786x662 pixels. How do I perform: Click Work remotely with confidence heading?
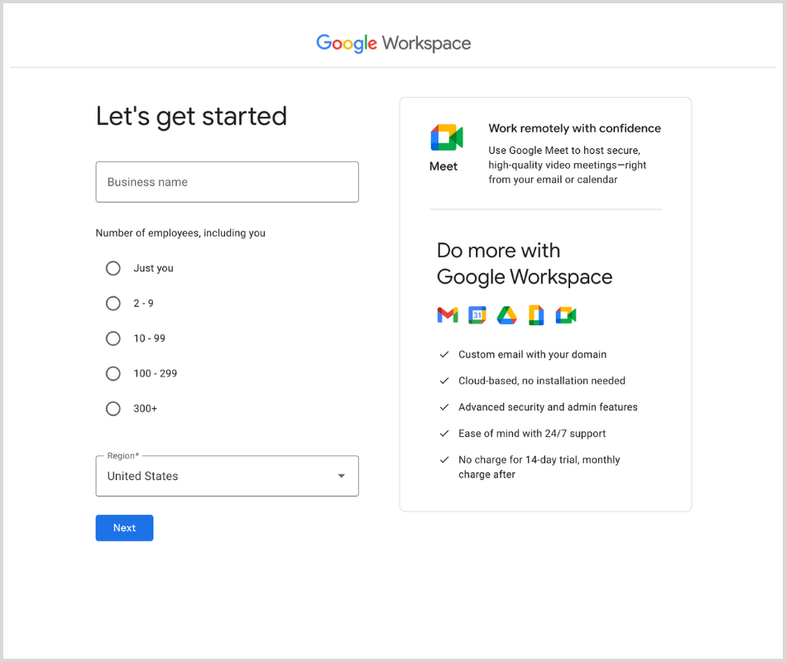(x=575, y=128)
